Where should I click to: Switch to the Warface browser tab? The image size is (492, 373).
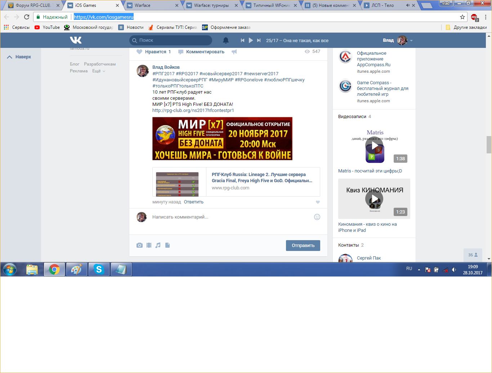click(152, 5)
